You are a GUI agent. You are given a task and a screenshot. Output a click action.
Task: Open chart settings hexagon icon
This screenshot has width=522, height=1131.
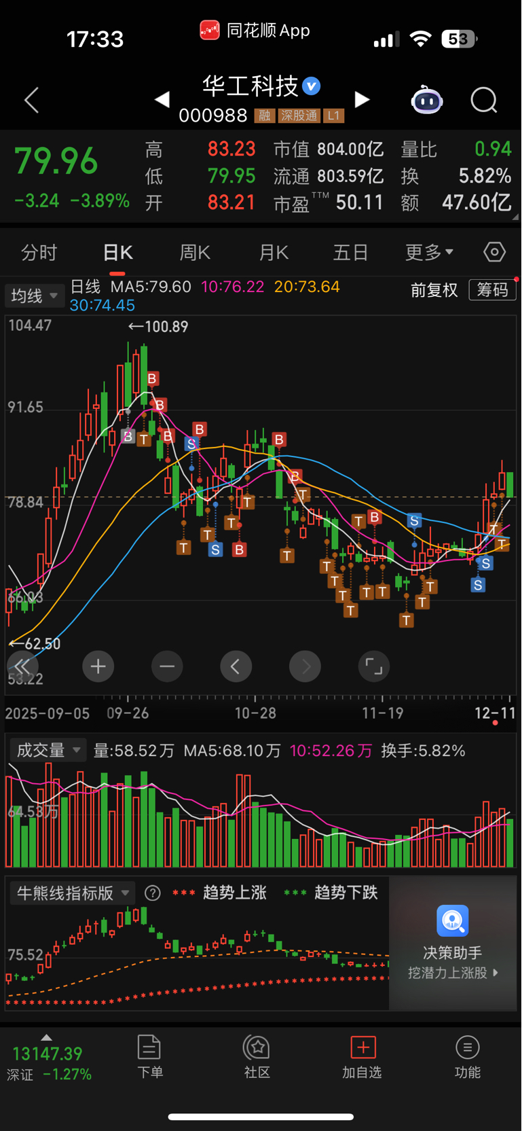494,253
